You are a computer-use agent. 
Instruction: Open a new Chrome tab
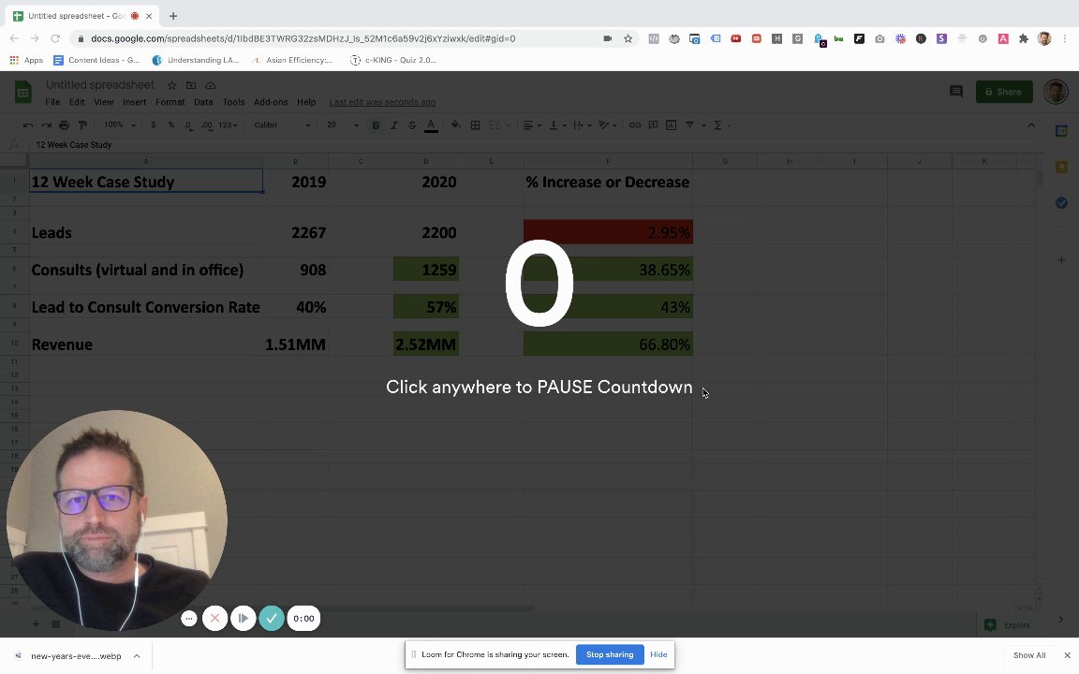point(172,16)
